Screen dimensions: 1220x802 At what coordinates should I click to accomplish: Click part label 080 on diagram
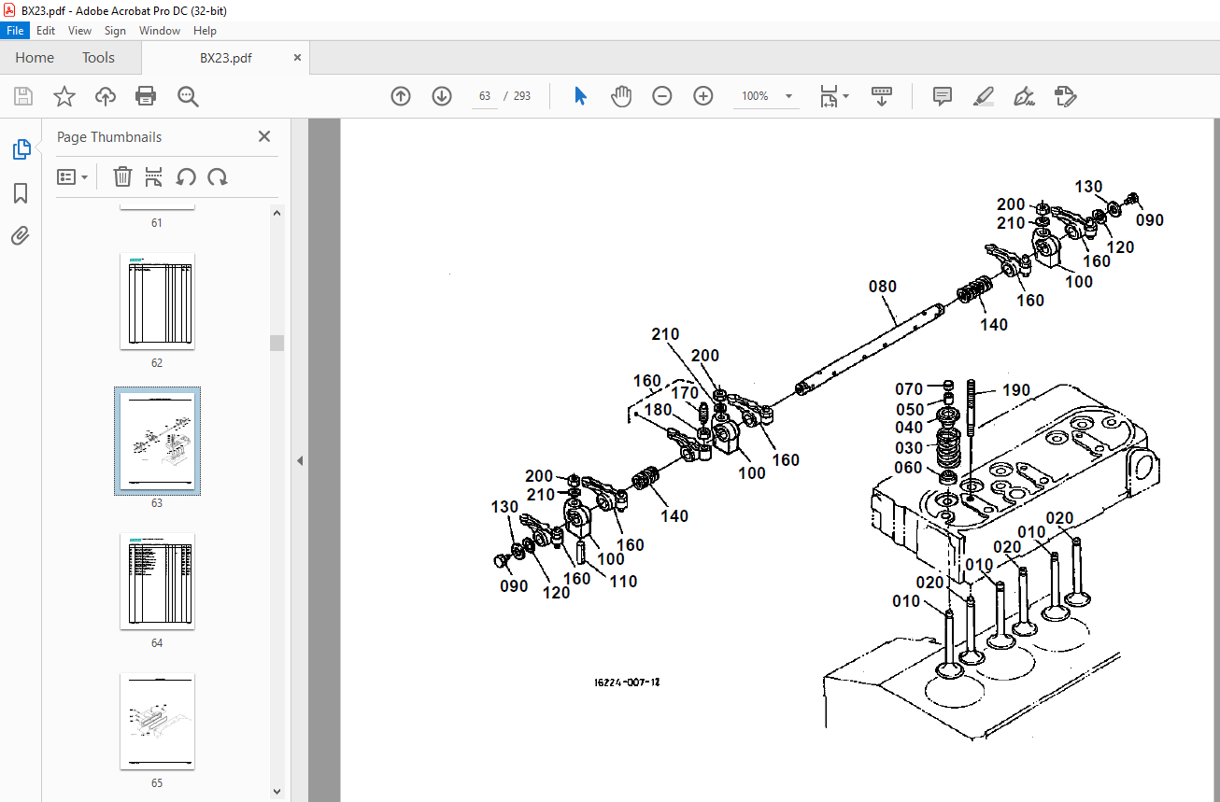pos(882,287)
